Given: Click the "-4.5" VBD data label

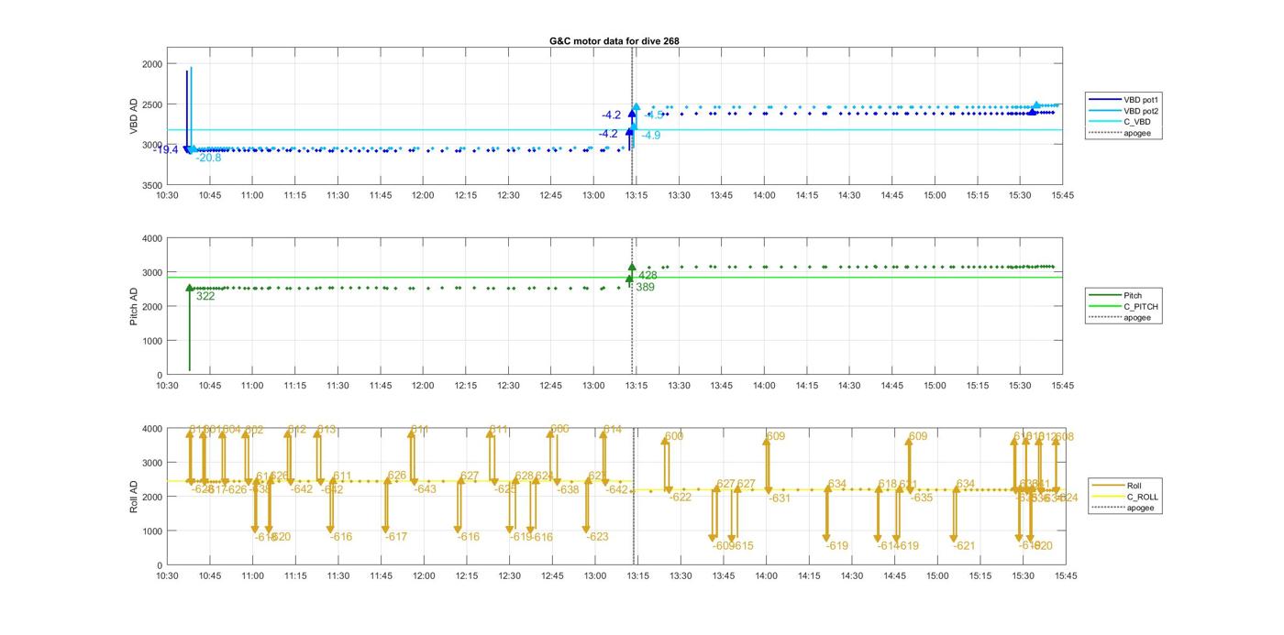Looking at the screenshot, I should point(655,115).
